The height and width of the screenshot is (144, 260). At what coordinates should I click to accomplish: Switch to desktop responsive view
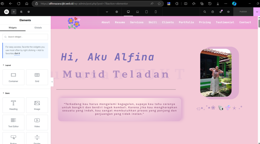(128, 12)
